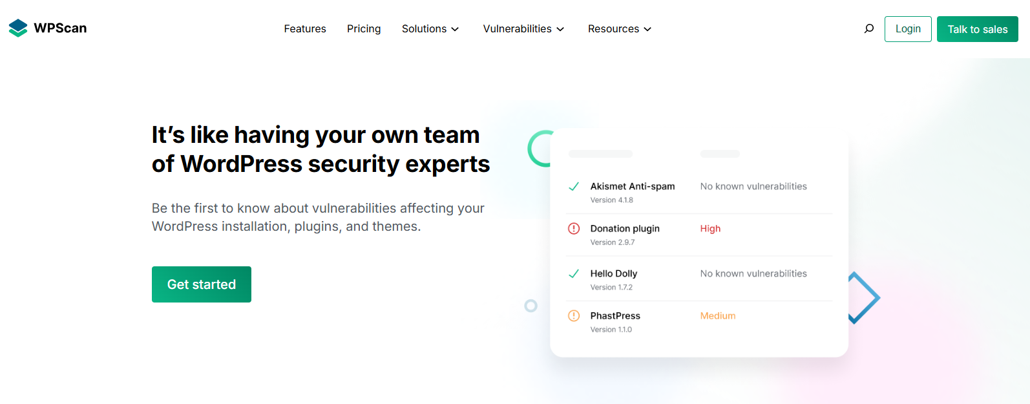Click the headline about WordPress security experts

321,149
